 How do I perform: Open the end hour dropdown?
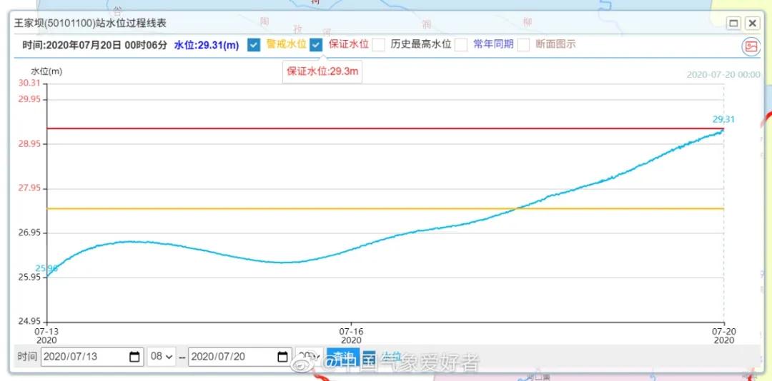click(x=310, y=357)
